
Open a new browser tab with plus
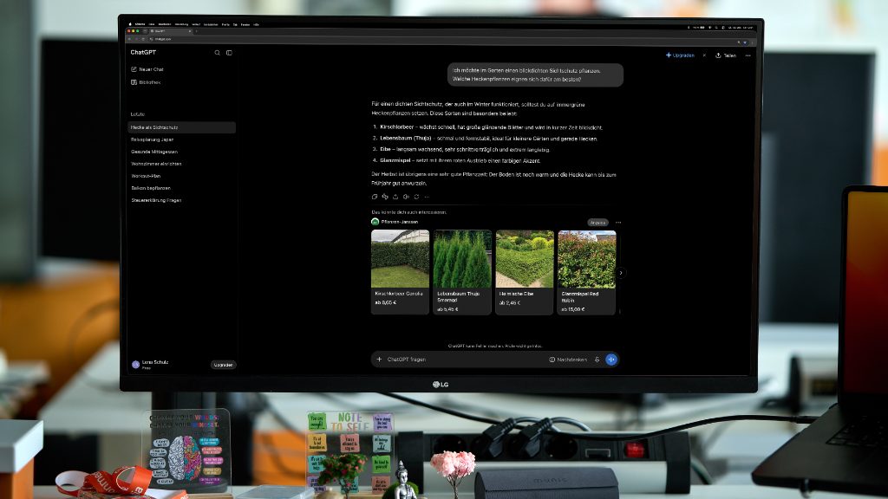pyautogui.click(x=196, y=31)
